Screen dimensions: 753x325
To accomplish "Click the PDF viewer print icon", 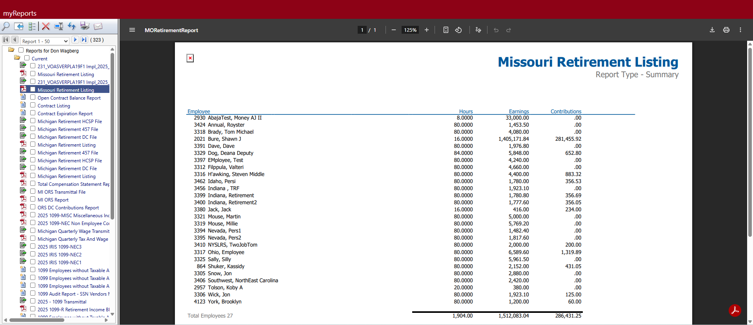I will click(x=726, y=30).
